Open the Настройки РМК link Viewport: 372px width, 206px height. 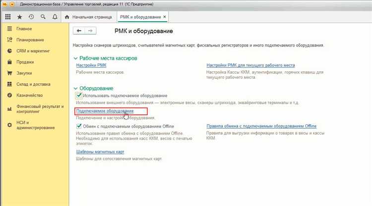(x=91, y=65)
